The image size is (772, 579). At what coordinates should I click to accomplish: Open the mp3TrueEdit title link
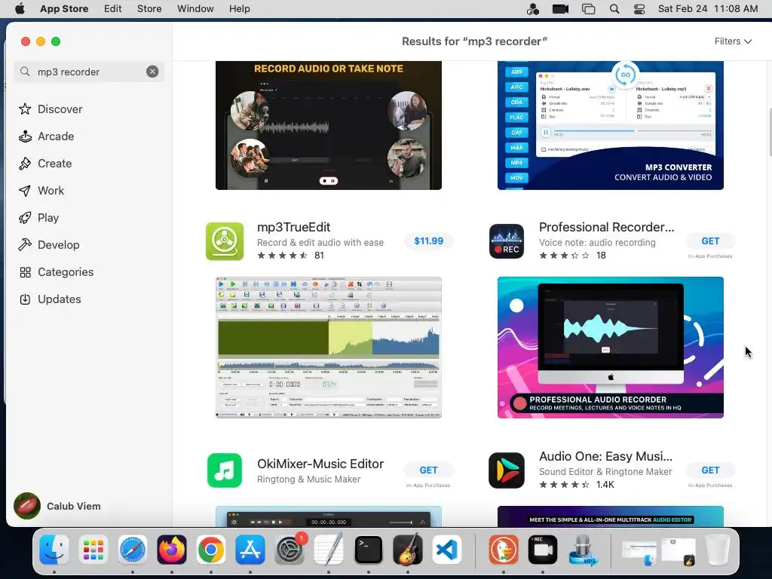click(x=293, y=227)
